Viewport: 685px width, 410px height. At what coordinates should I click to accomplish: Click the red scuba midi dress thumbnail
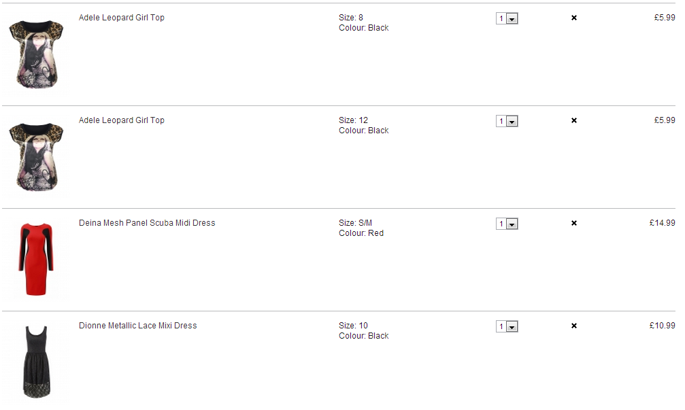[x=36, y=259]
